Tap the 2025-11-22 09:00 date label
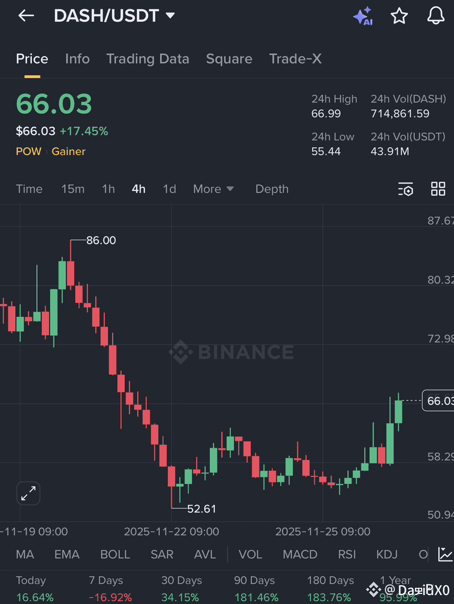454x604 pixels. pos(171,532)
